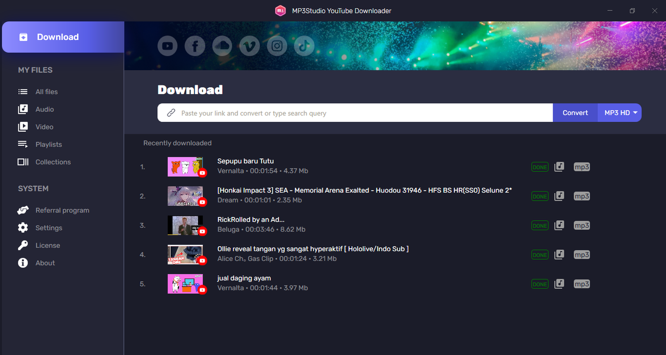Click the Settings gear icon
Image resolution: width=666 pixels, height=355 pixels.
tap(23, 228)
